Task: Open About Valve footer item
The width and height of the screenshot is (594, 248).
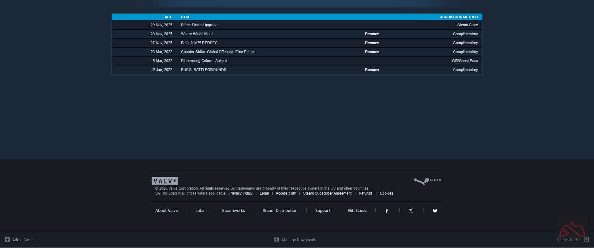Action: tap(166, 211)
